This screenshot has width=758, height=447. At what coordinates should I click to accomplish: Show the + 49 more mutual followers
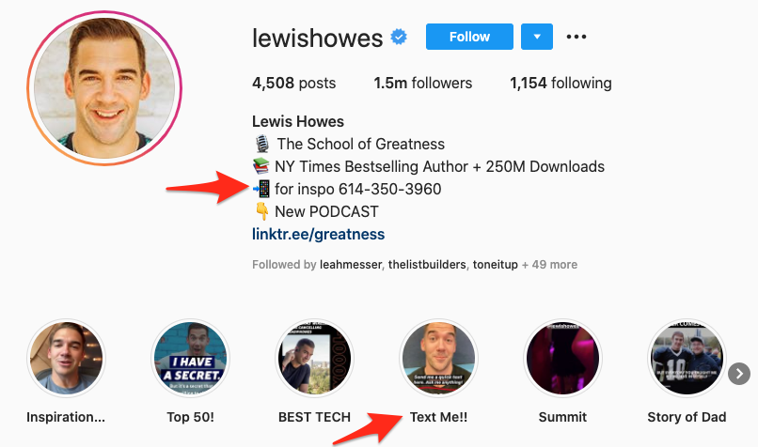pyautogui.click(x=549, y=265)
